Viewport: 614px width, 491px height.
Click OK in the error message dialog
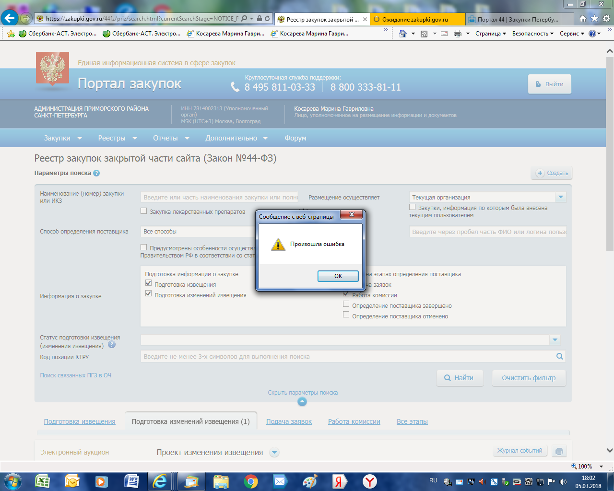(x=338, y=276)
